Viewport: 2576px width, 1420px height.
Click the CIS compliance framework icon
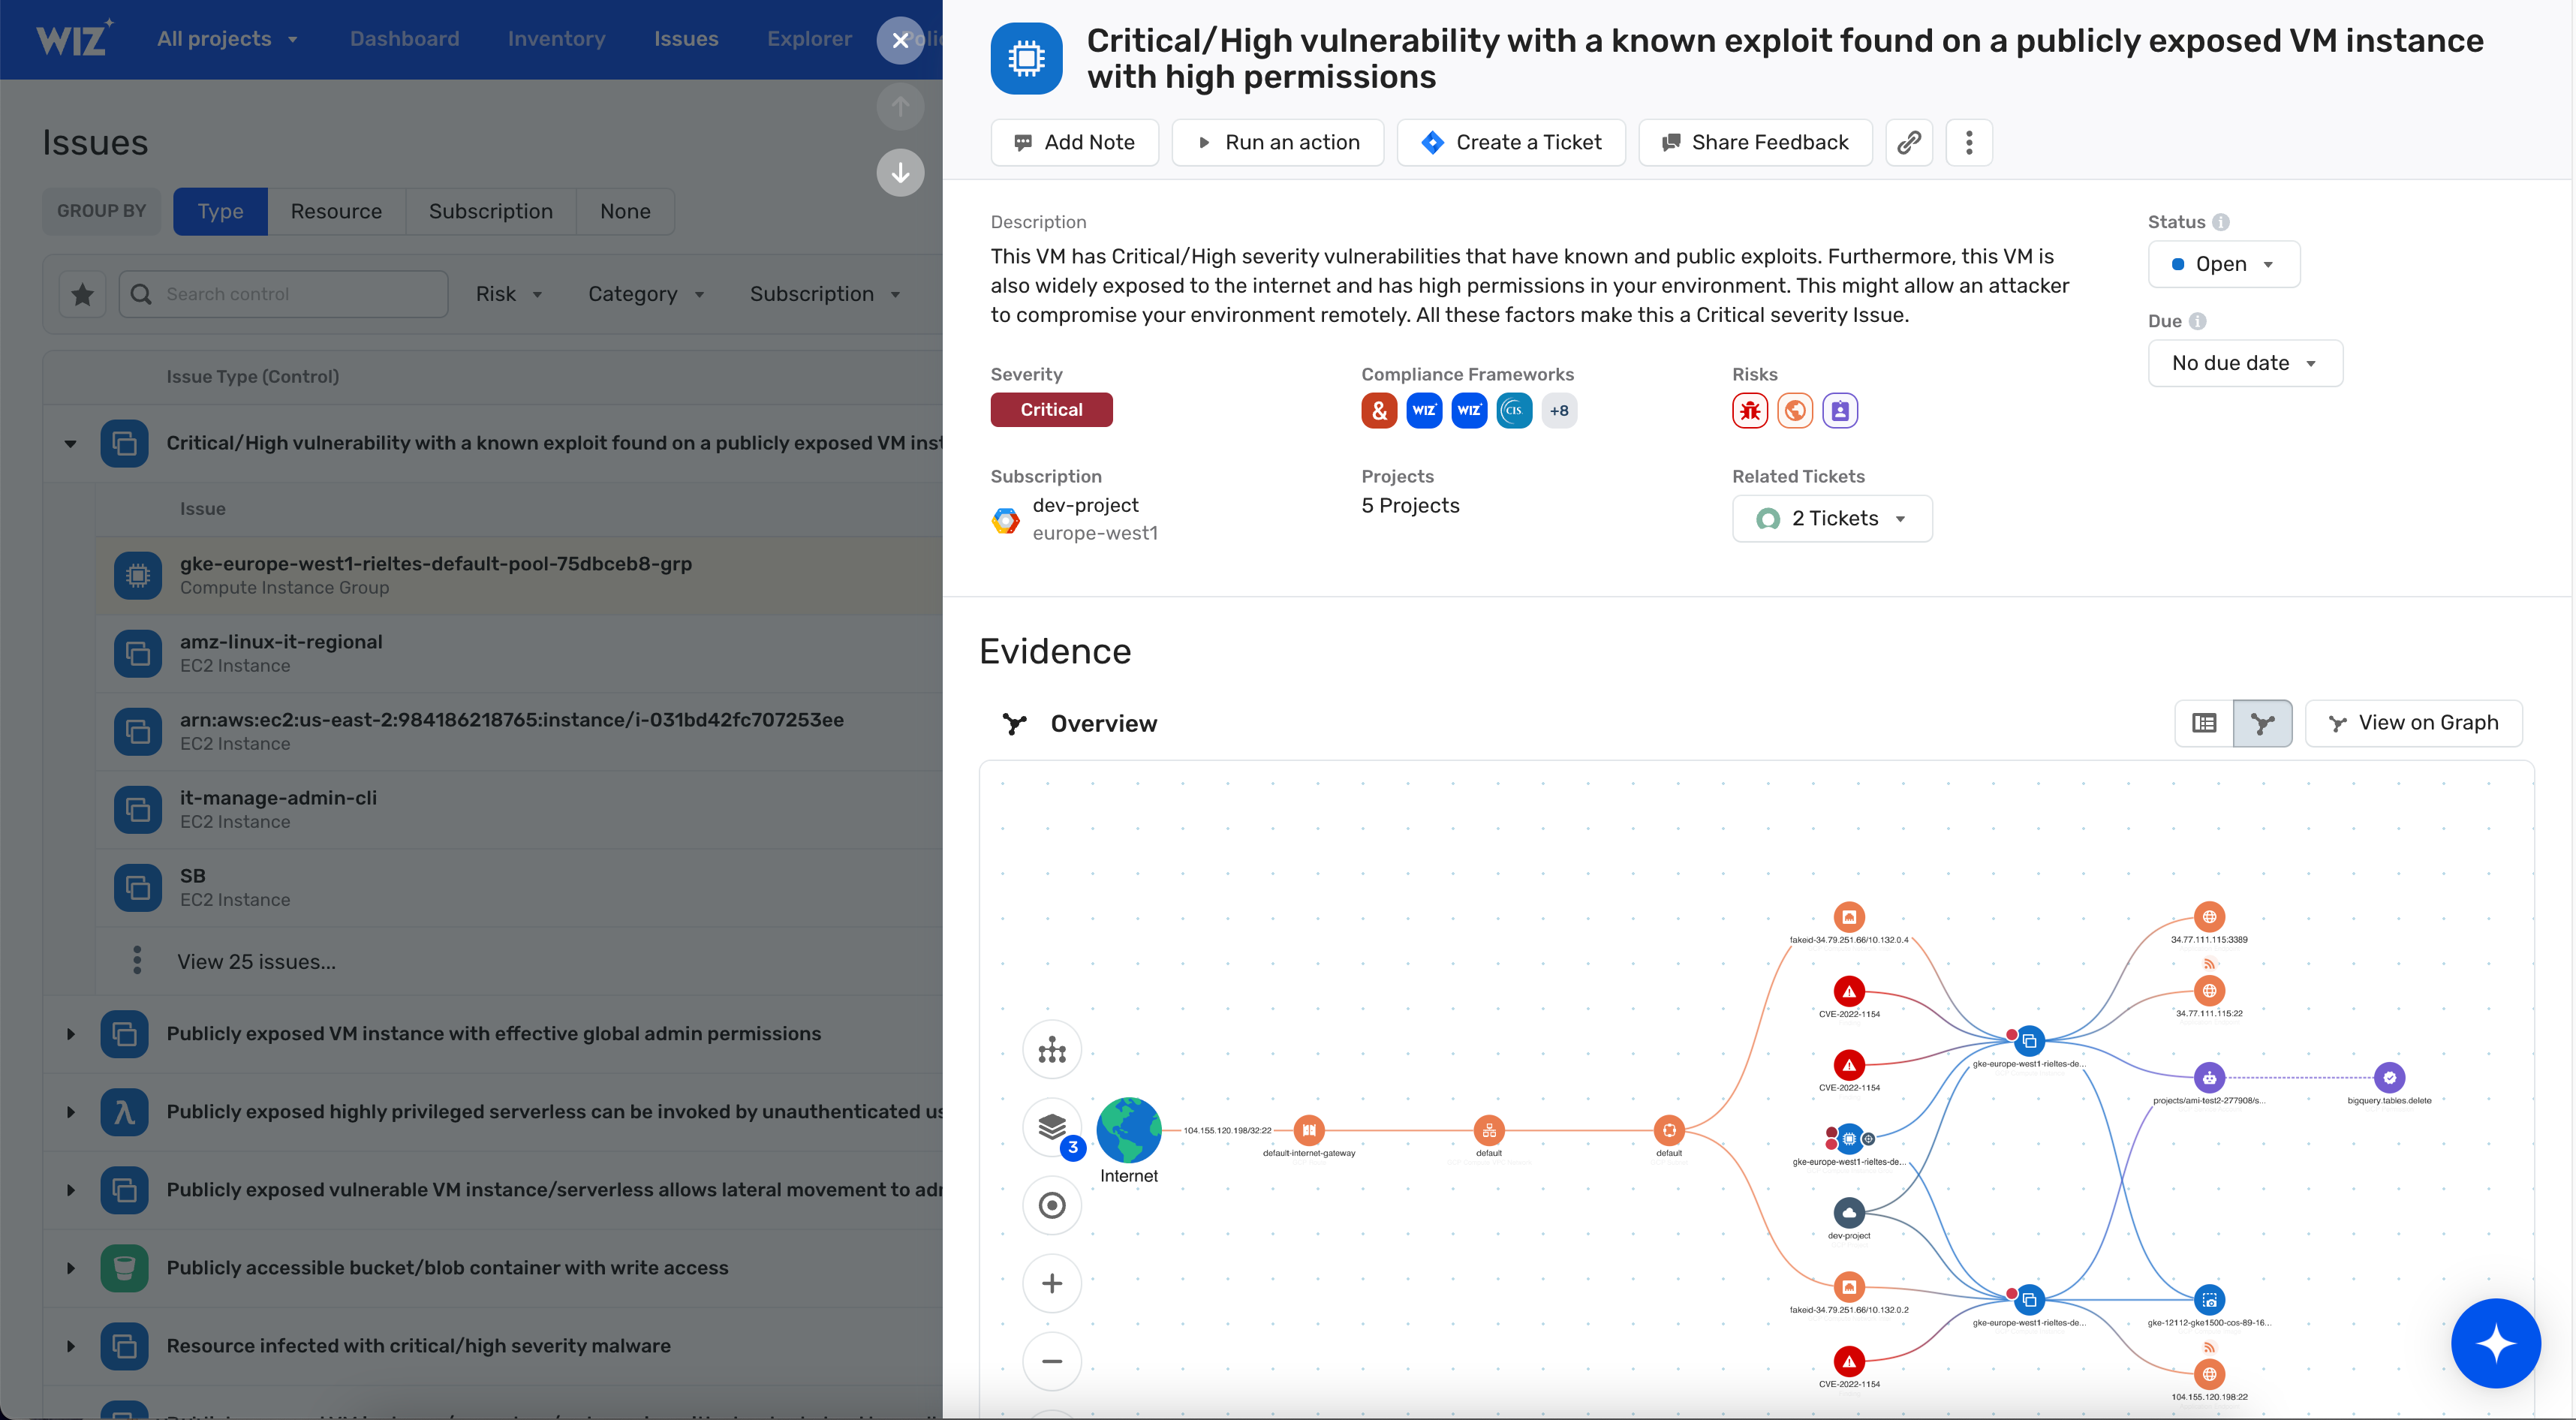1514,410
